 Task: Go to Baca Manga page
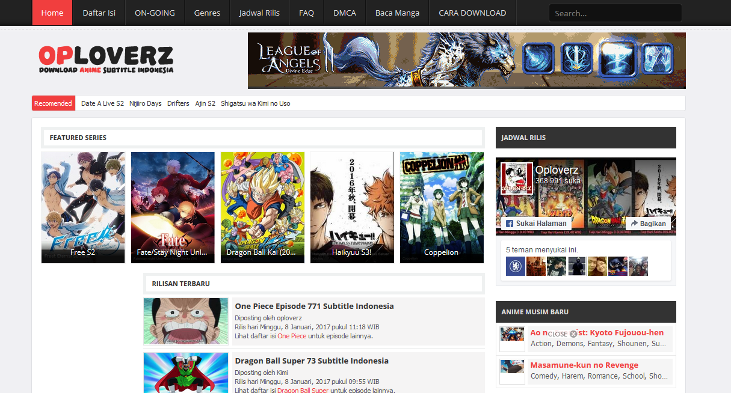tap(397, 13)
